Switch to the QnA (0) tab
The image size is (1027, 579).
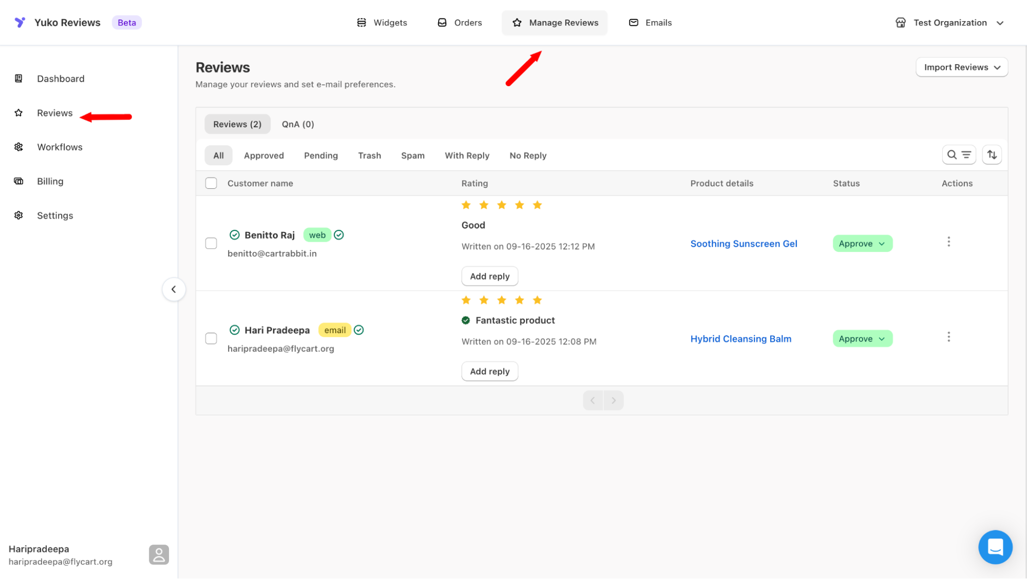tap(297, 124)
